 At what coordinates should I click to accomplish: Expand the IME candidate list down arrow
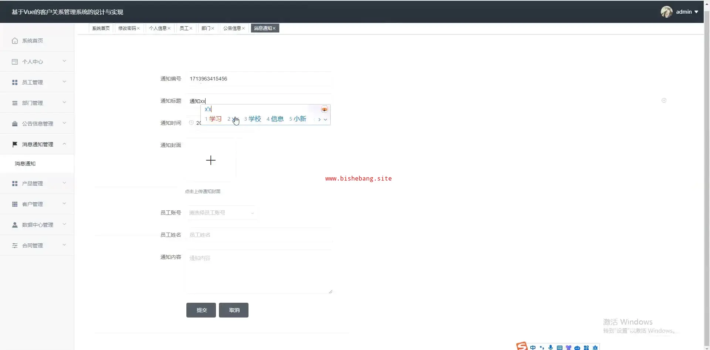point(325,120)
